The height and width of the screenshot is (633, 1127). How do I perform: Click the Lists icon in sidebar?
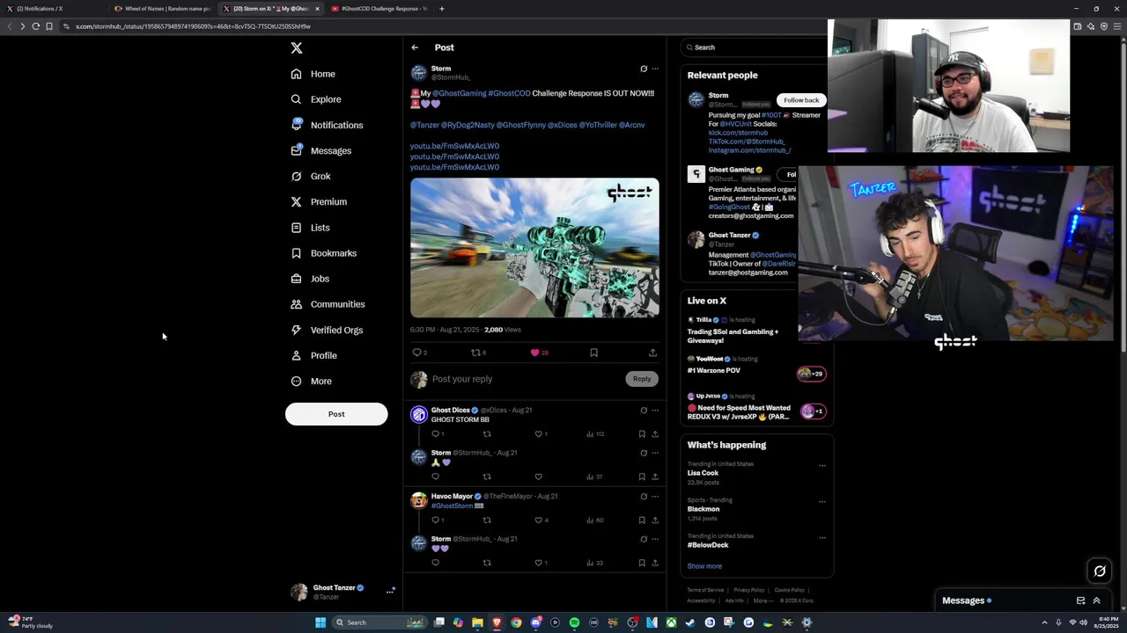coord(297,228)
